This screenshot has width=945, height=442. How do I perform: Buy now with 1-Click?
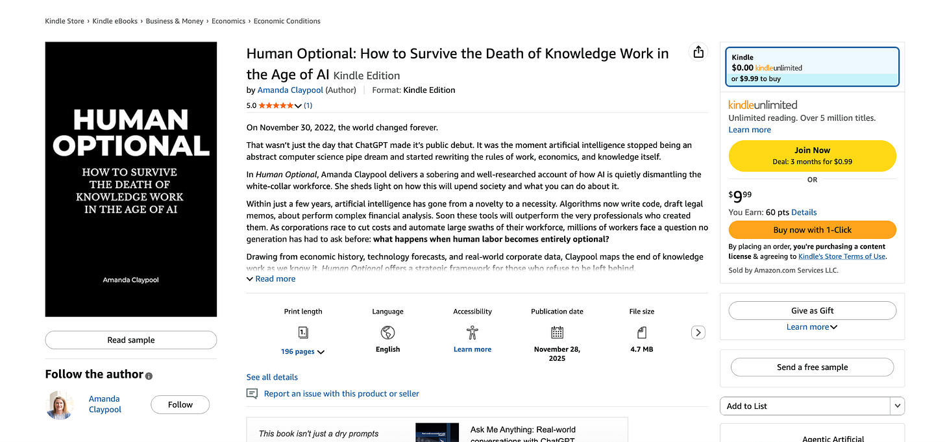pyautogui.click(x=812, y=230)
